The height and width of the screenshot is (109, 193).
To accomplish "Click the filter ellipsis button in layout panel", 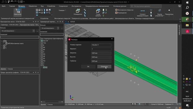I will click(37, 31).
